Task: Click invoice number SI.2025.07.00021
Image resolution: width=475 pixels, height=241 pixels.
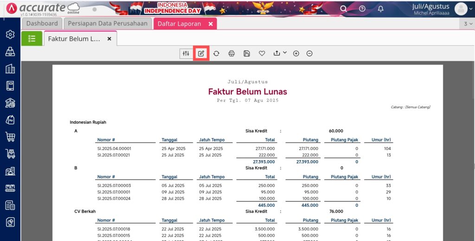Action: click(114, 155)
